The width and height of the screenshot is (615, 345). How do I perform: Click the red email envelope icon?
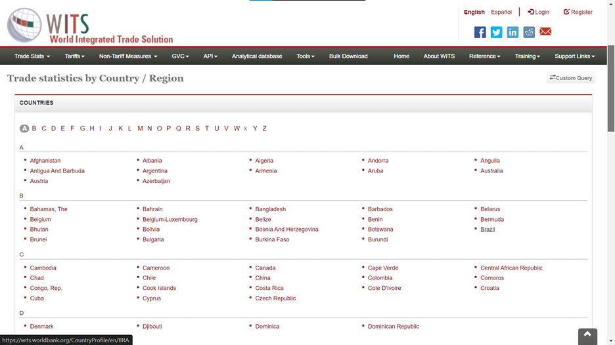545,31
